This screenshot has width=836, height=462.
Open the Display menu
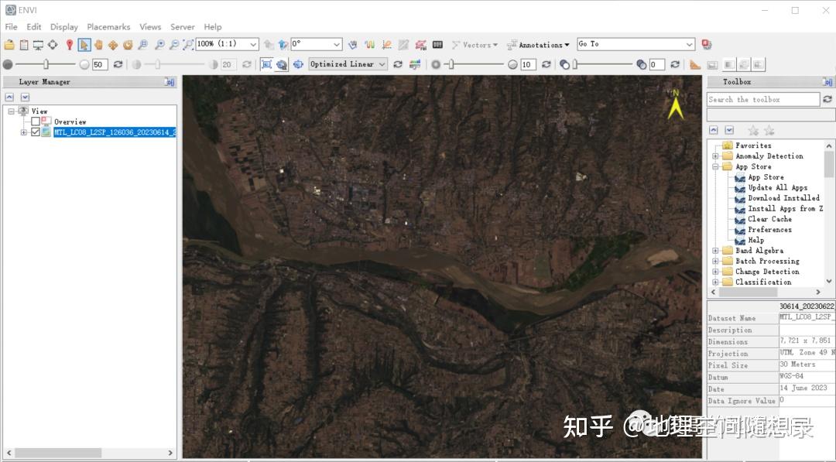coord(63,26)
